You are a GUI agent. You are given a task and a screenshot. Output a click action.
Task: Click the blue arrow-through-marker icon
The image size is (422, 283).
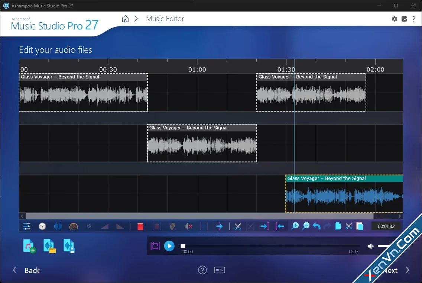pyautogui.click(x=219, y=226)
